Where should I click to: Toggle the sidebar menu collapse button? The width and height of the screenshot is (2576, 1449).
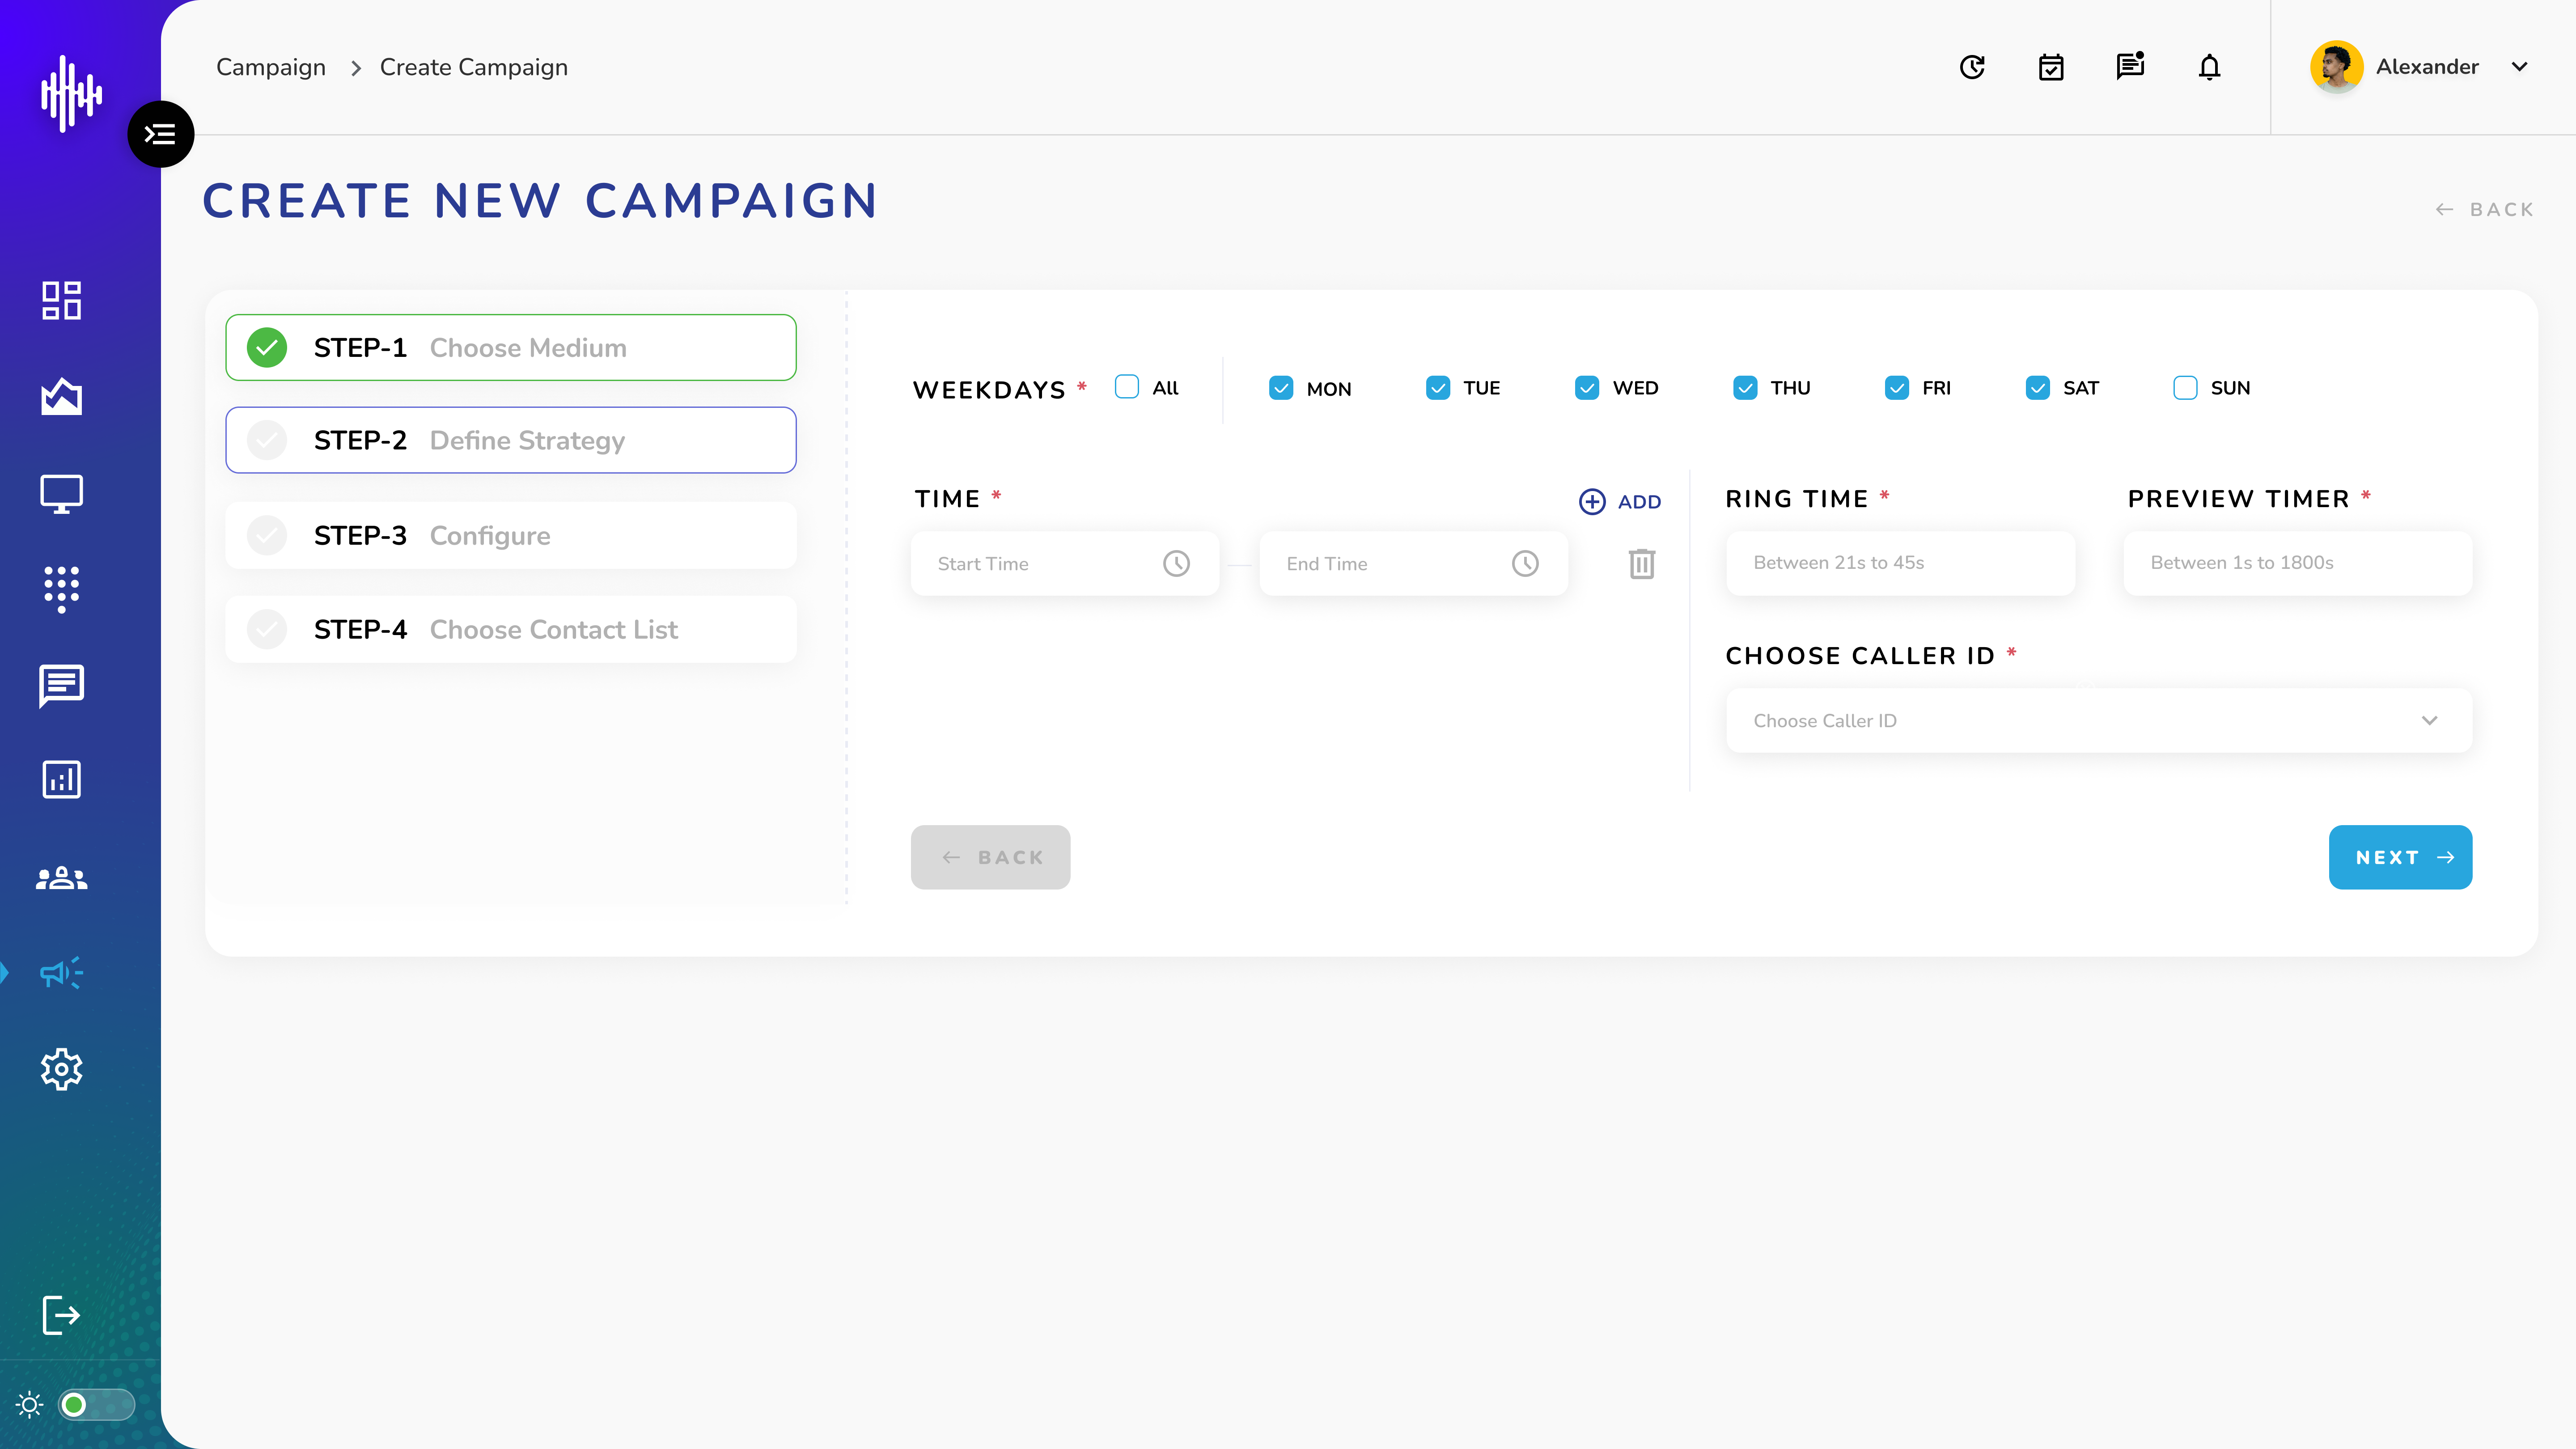pyautogui.click(x=161, y=134)
